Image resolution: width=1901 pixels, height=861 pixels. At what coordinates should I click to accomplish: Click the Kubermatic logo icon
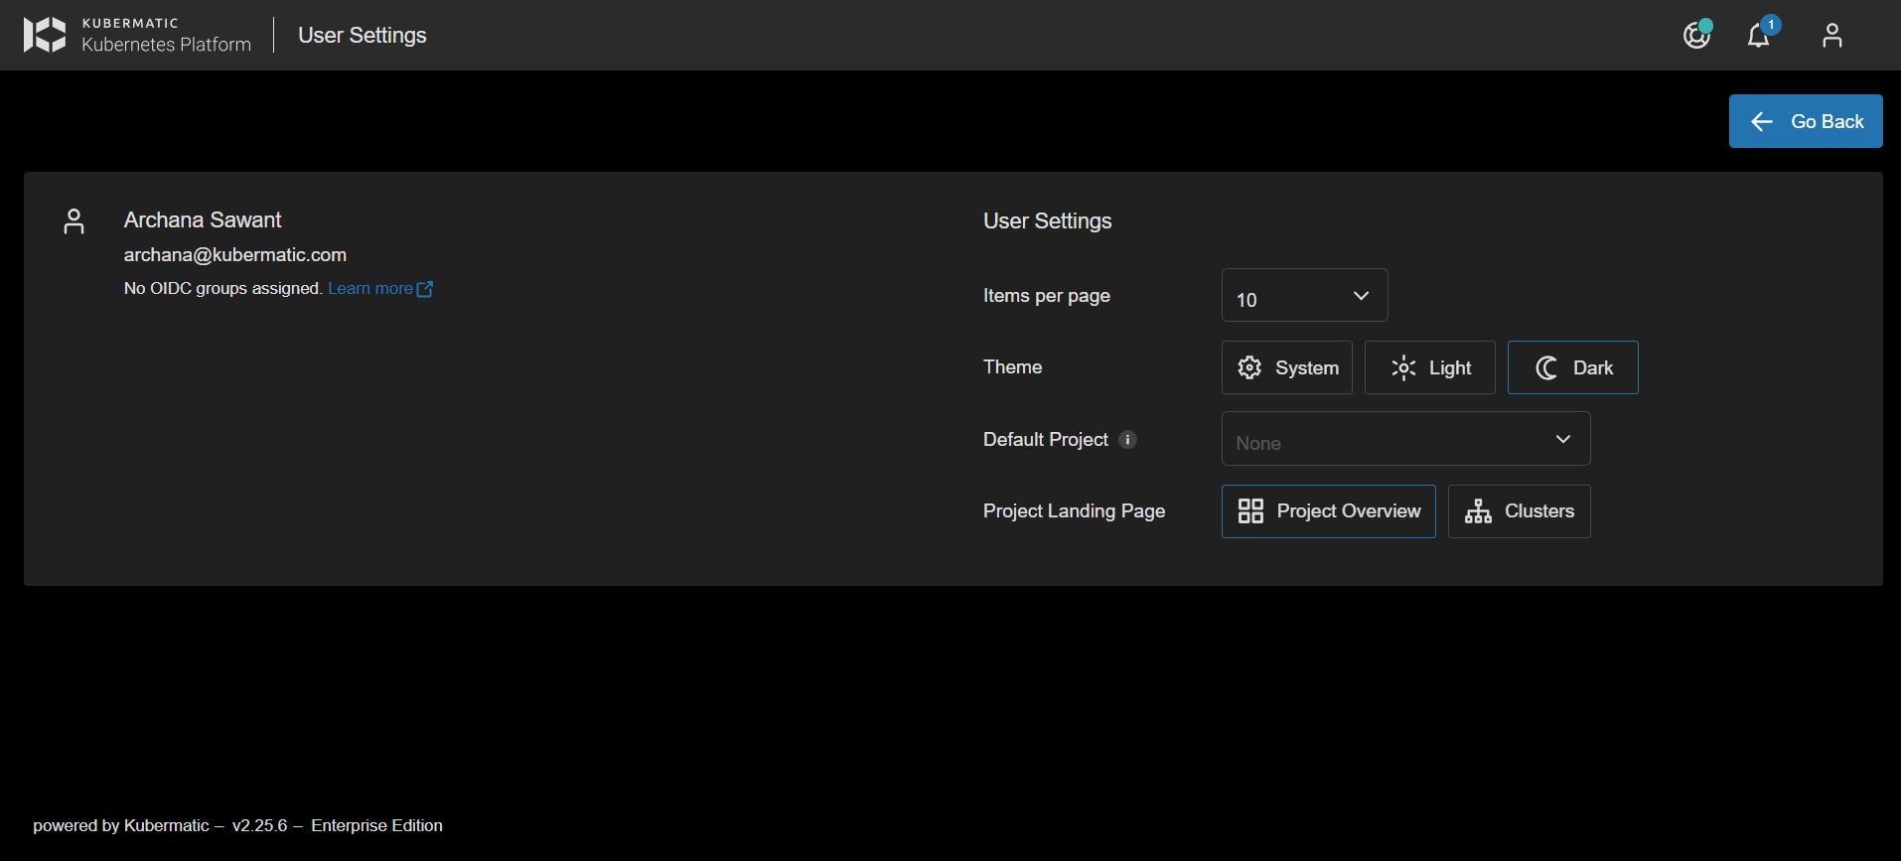click(x=45, y=35)
